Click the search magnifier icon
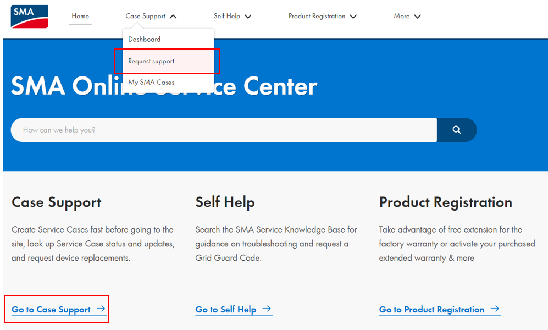548x330 pixels. [x=457, y=130]
